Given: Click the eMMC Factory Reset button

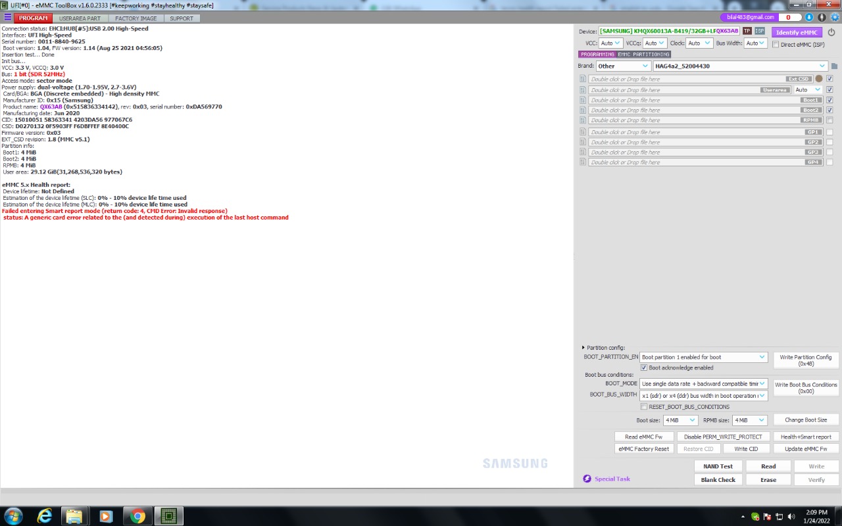Looking at the screenshot, I should point(643,449).
